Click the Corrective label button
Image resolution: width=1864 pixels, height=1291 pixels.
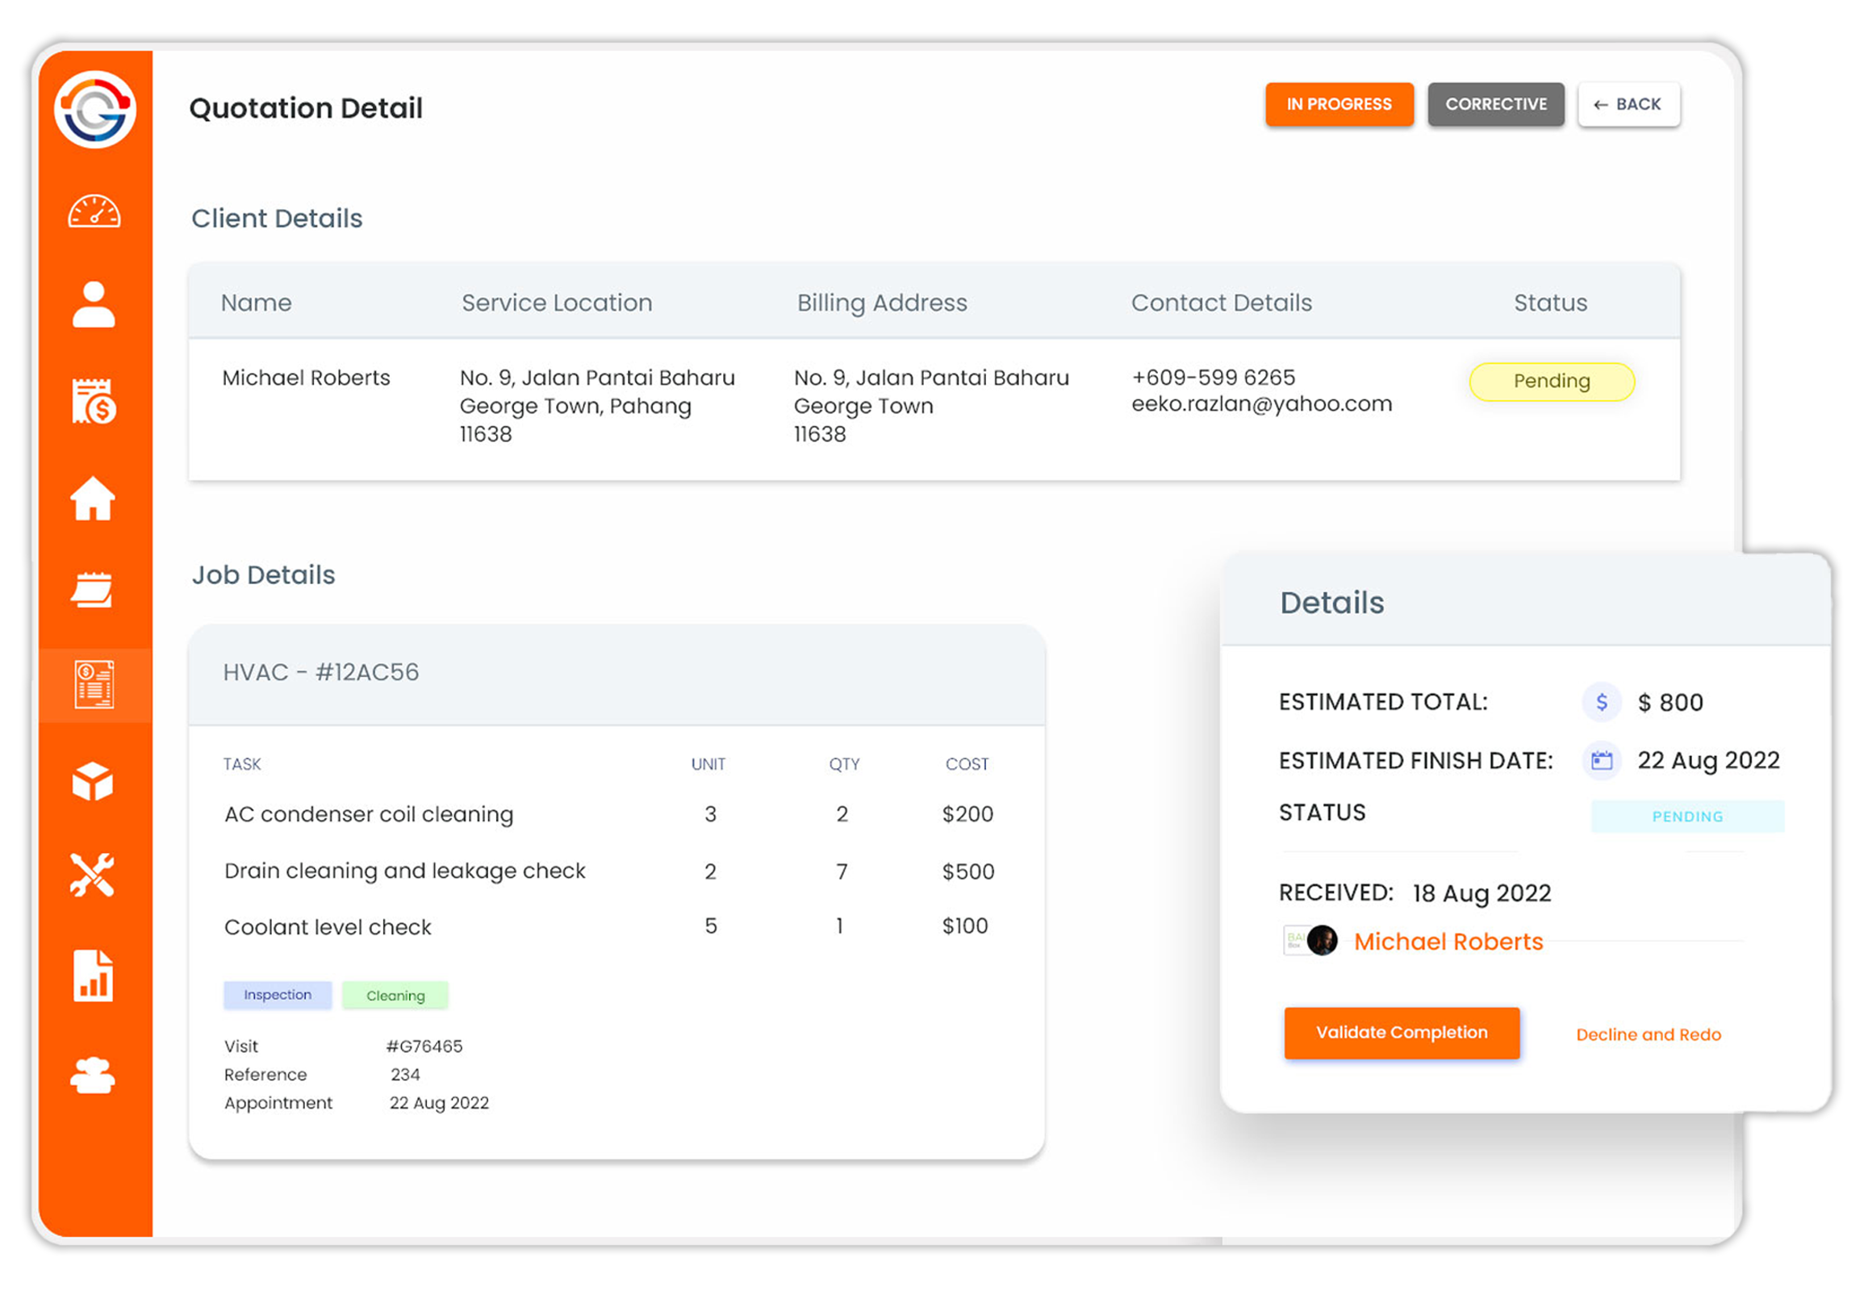pyautogui.click(x=1496, y=104)
